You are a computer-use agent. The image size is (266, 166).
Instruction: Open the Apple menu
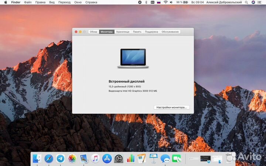pos(6,2)
